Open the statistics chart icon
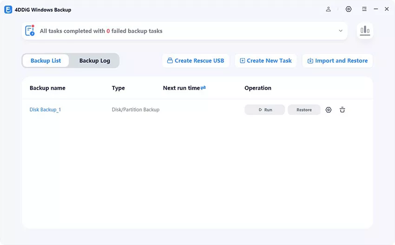The image size is (395, 245). point(365,31)
